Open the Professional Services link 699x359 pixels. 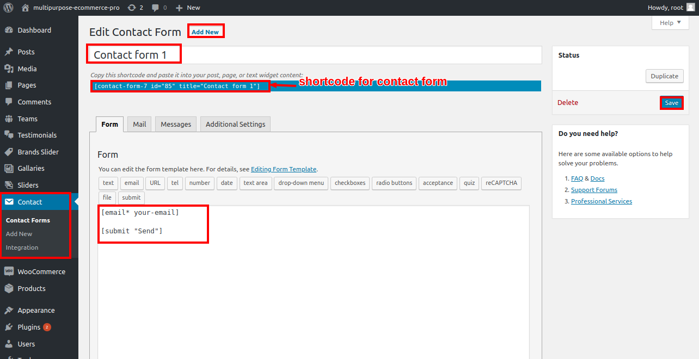(602, 201)
